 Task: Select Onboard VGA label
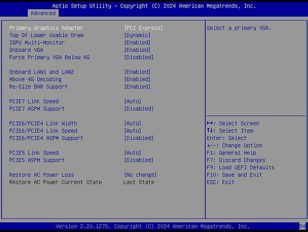click(26, 50)
